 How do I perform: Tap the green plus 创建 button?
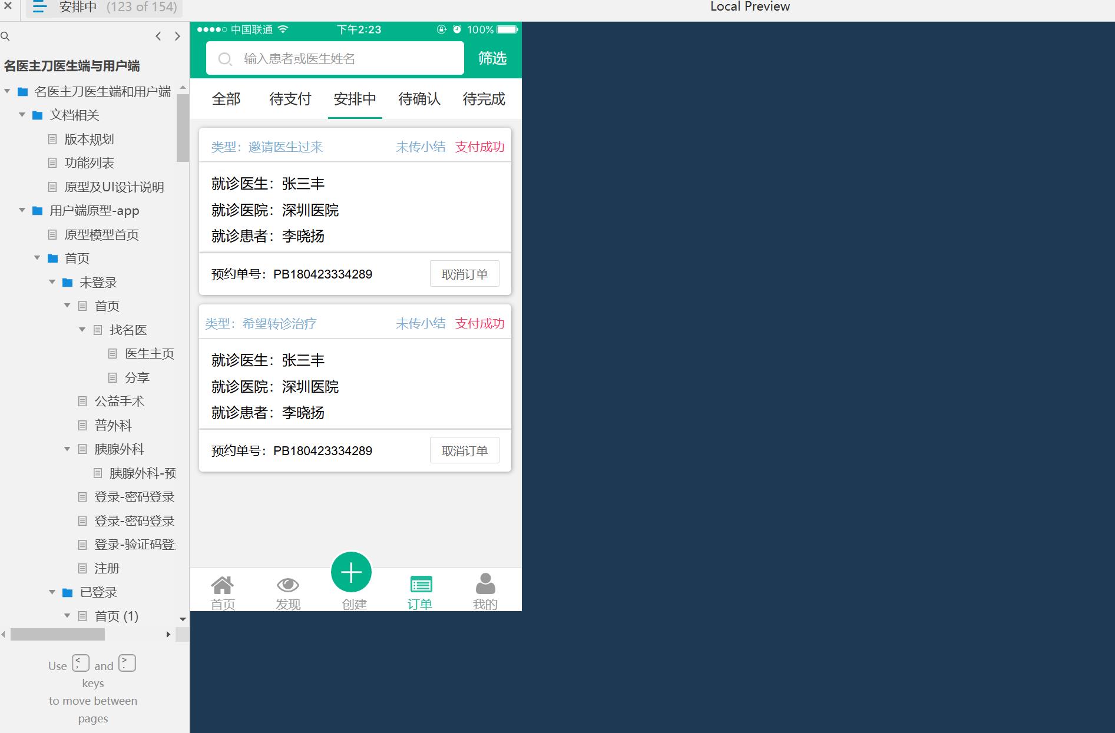[351, 572]
